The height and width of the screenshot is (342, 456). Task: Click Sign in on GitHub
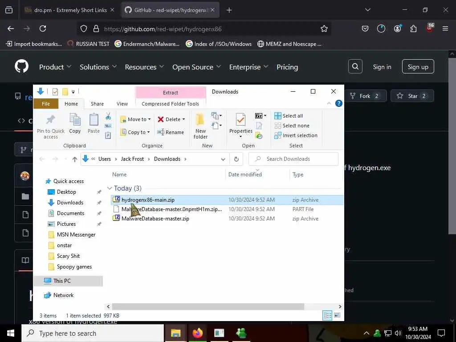pyautogui.click(x=382, y=67)
